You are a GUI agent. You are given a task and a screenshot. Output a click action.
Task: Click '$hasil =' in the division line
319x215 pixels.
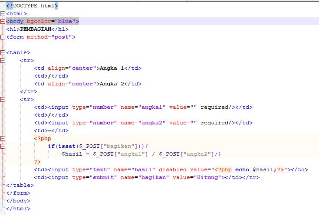point(76,154)
